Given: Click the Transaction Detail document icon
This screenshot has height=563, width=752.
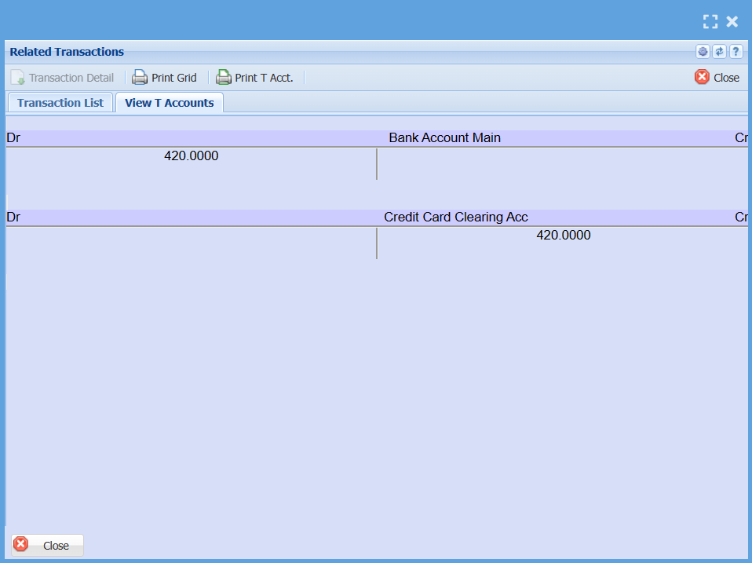Looking at the screenshot, I should (17, 78).
